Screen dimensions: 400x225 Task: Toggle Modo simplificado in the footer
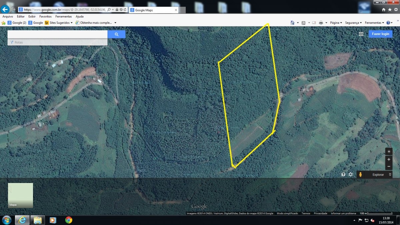[x=287, y=213]
